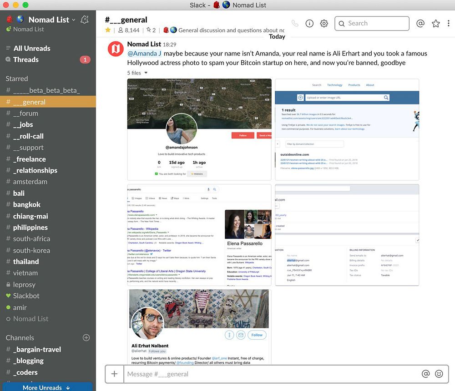The image size is (455, 391).
Task: Open the south-korea channel
Action: (48, 250)
